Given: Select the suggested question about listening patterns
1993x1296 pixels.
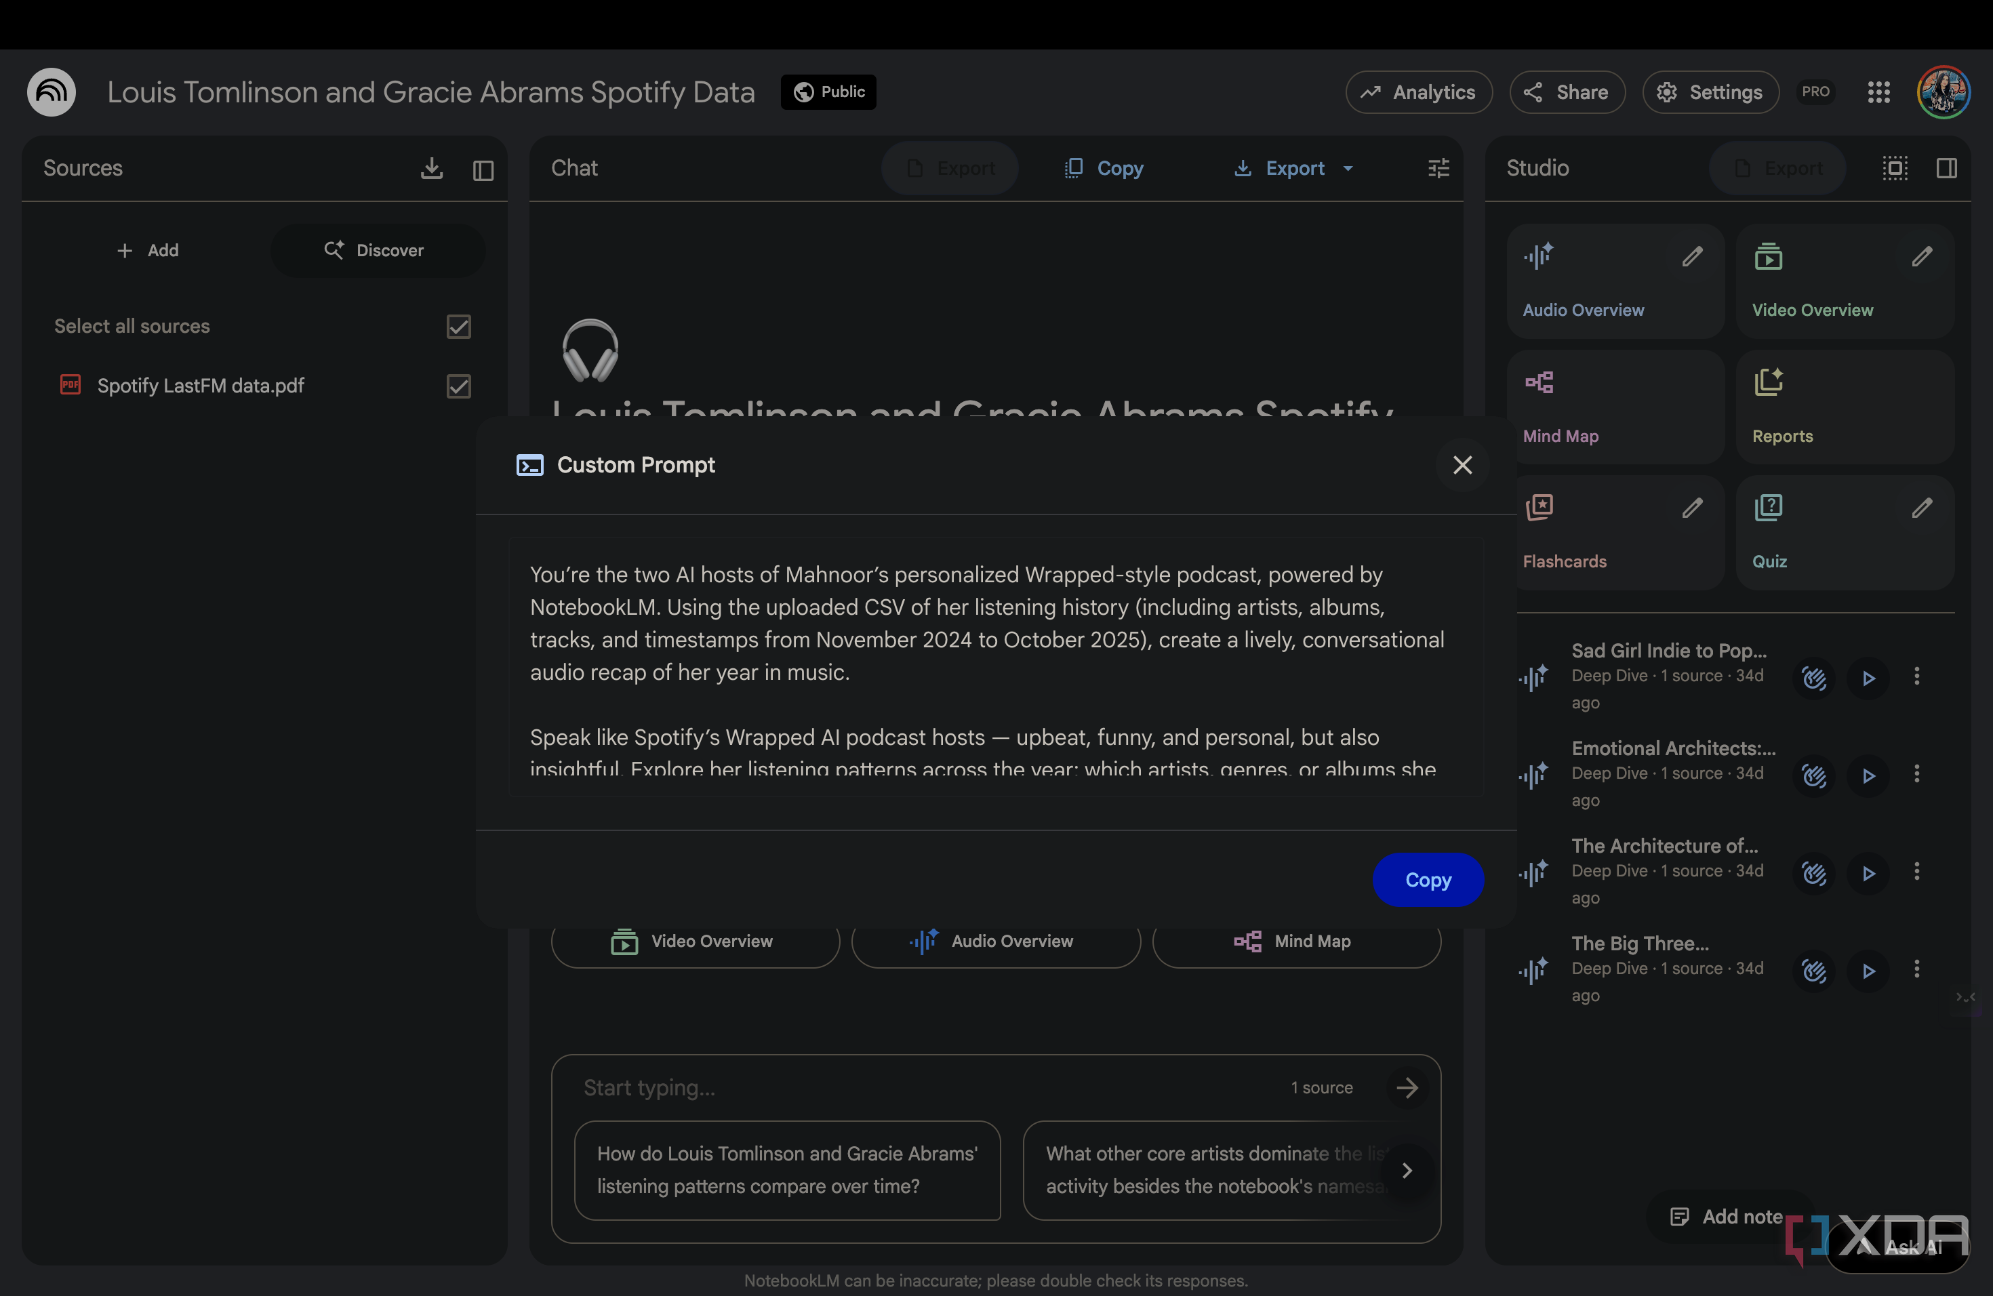Looking at the screenshot, I should [x=787, y=1171].
